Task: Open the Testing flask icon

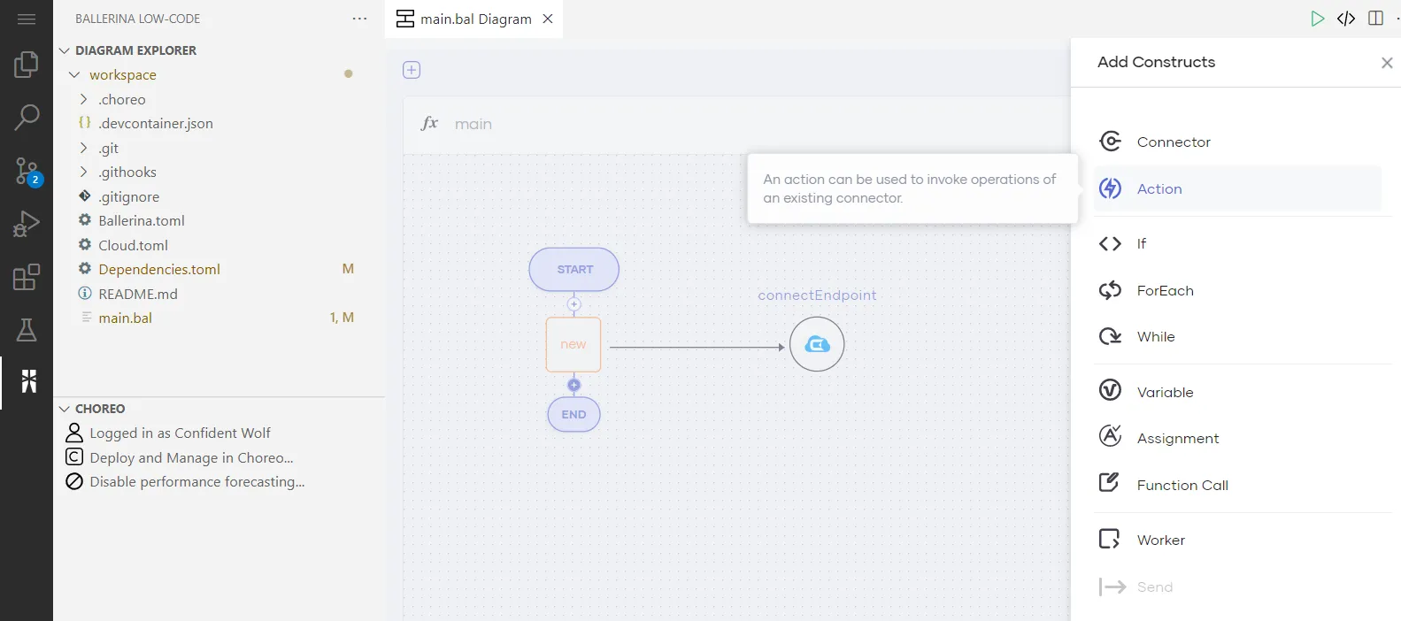Action: (x=27, y=330)
